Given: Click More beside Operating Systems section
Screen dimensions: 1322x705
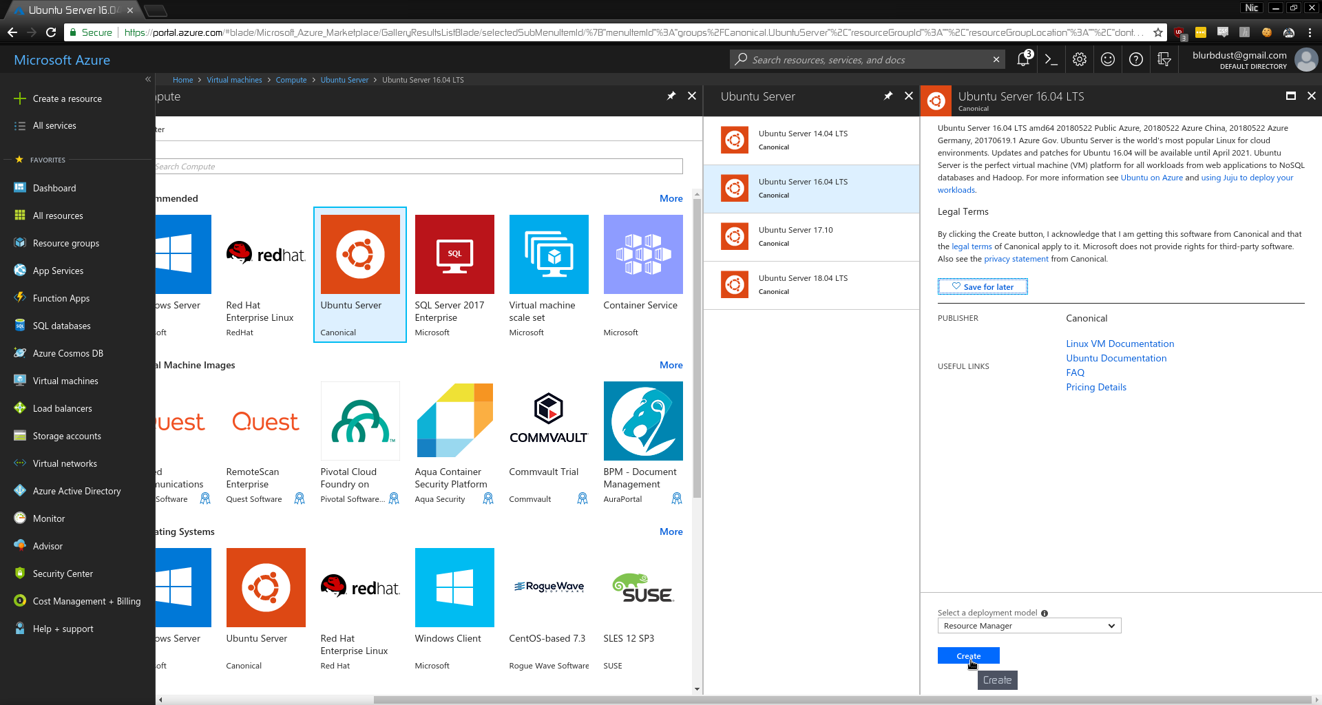Looking at the screenshot, I should (x=671, y=532).
